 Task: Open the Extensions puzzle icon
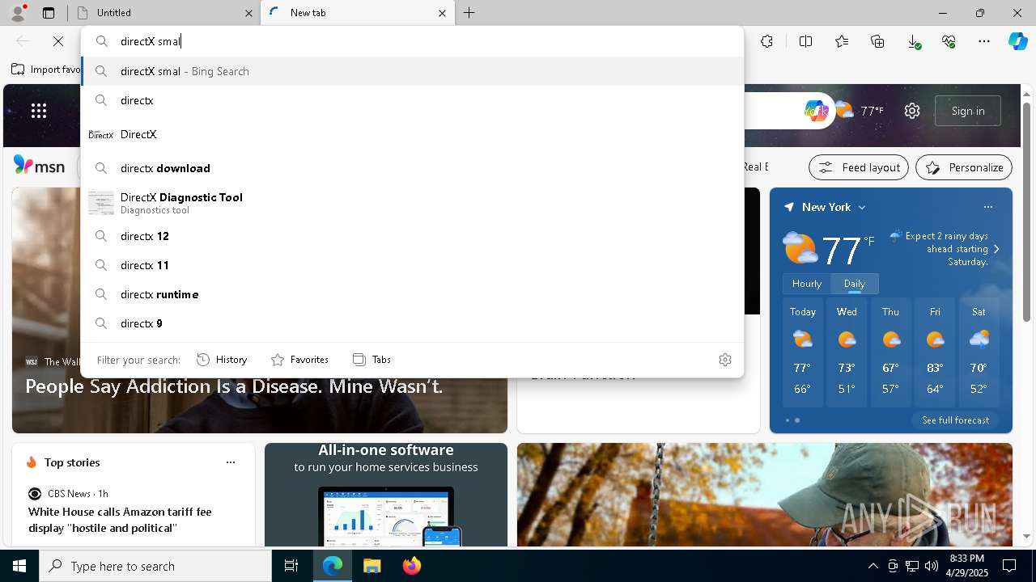point(767,41)
